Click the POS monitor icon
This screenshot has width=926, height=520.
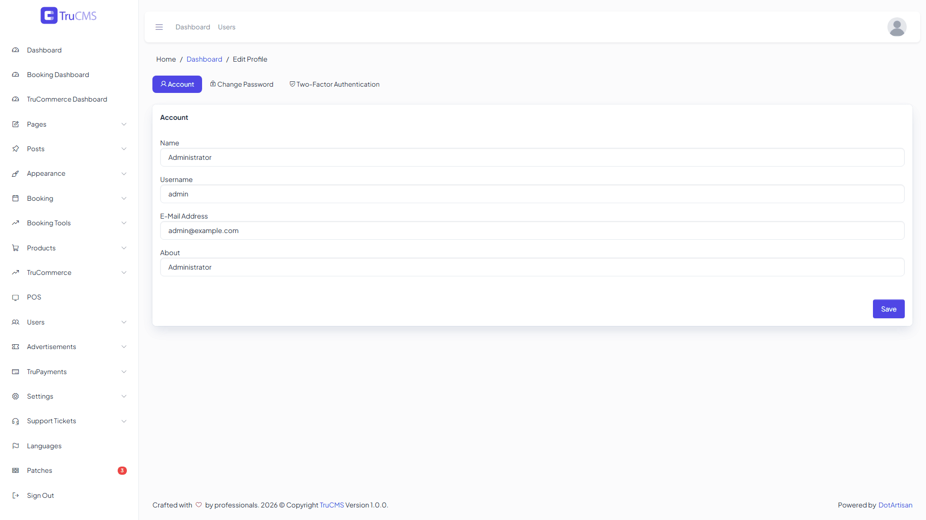(15, 297)
